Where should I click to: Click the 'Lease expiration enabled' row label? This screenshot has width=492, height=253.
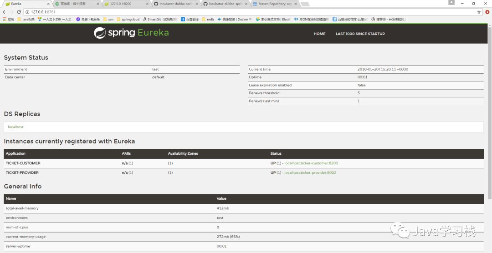(x=270, y=85)
